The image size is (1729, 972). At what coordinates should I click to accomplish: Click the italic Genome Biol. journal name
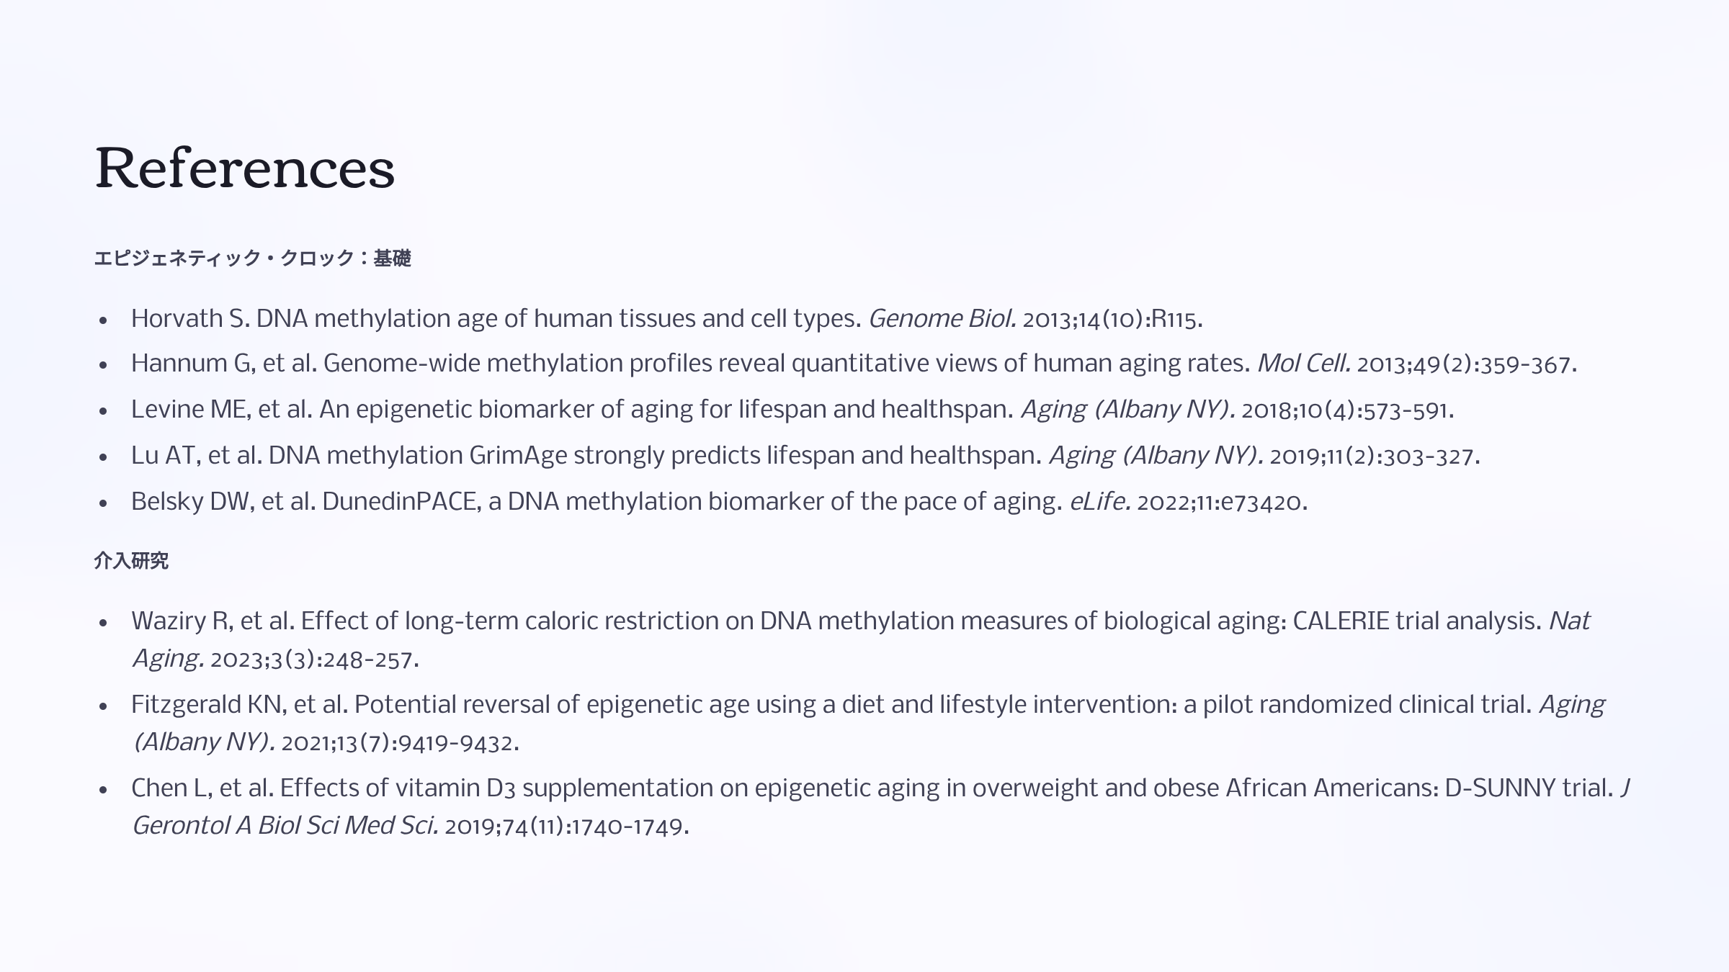[x=942, y=318]
